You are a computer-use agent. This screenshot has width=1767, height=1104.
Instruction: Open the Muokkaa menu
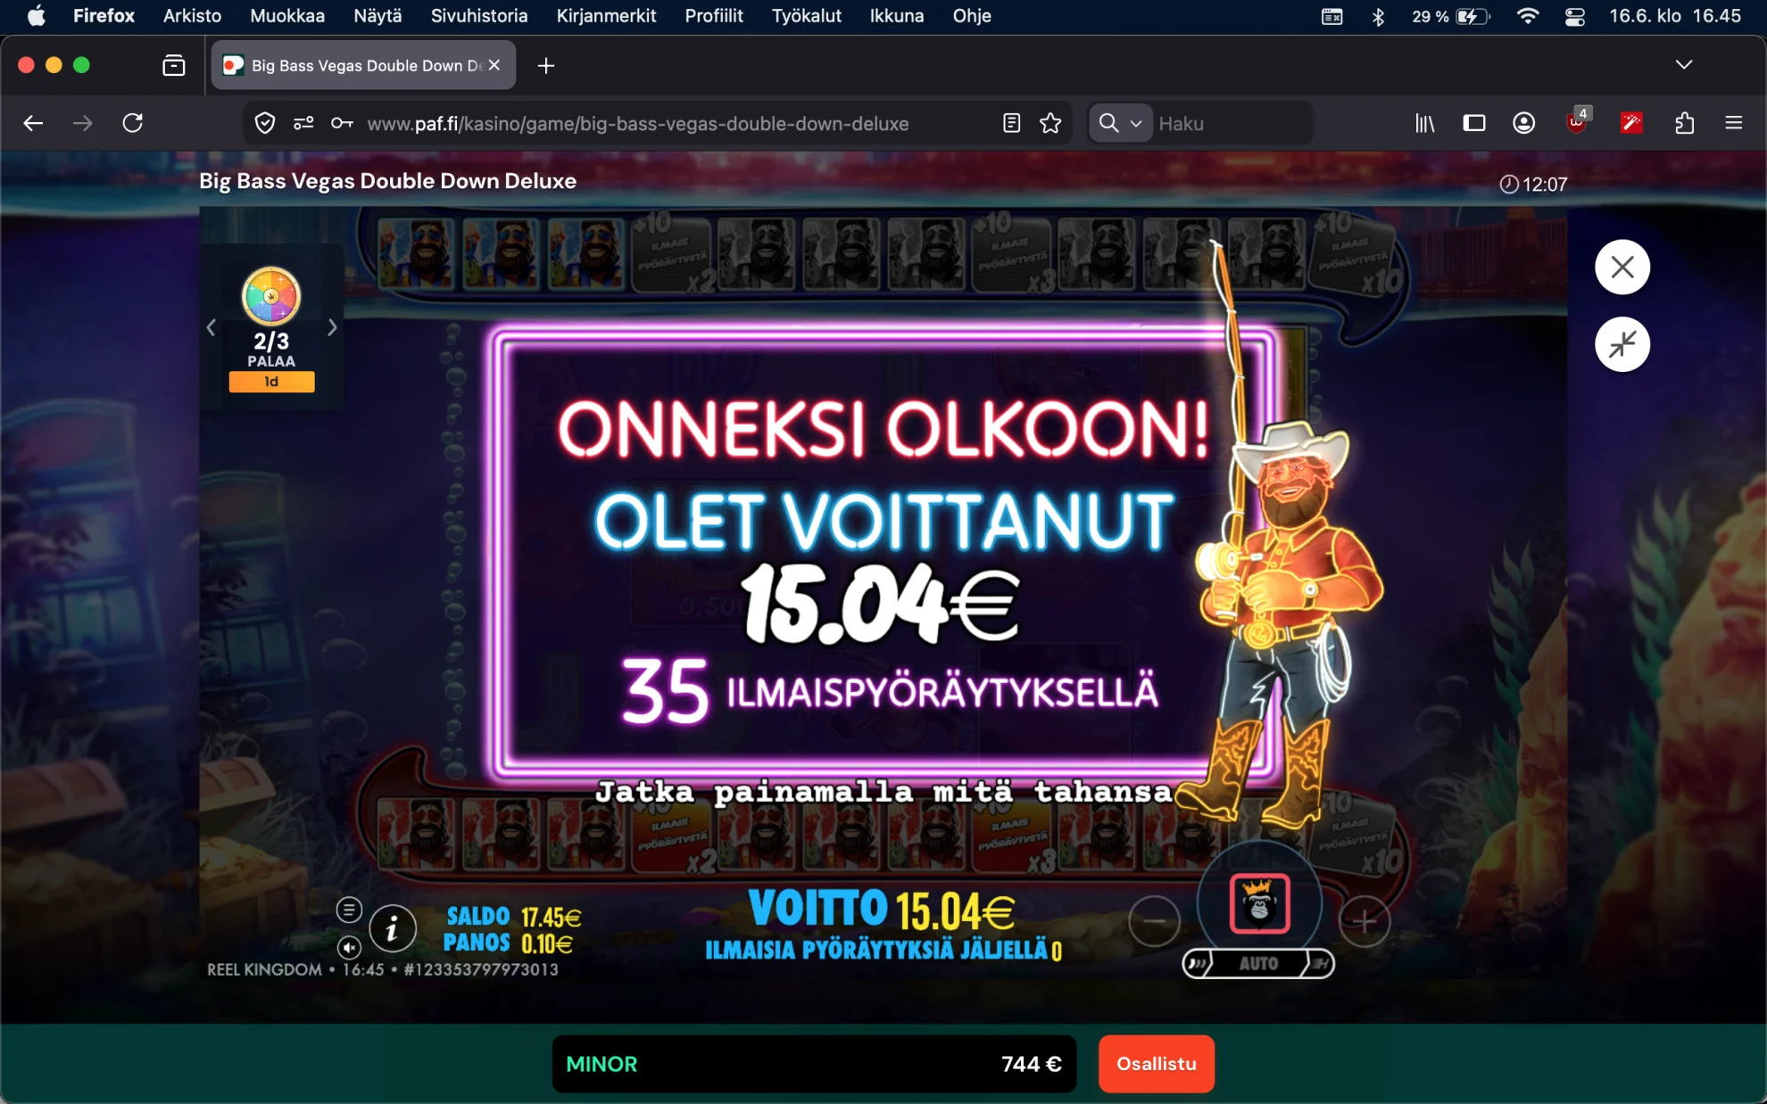pos(287,16)
